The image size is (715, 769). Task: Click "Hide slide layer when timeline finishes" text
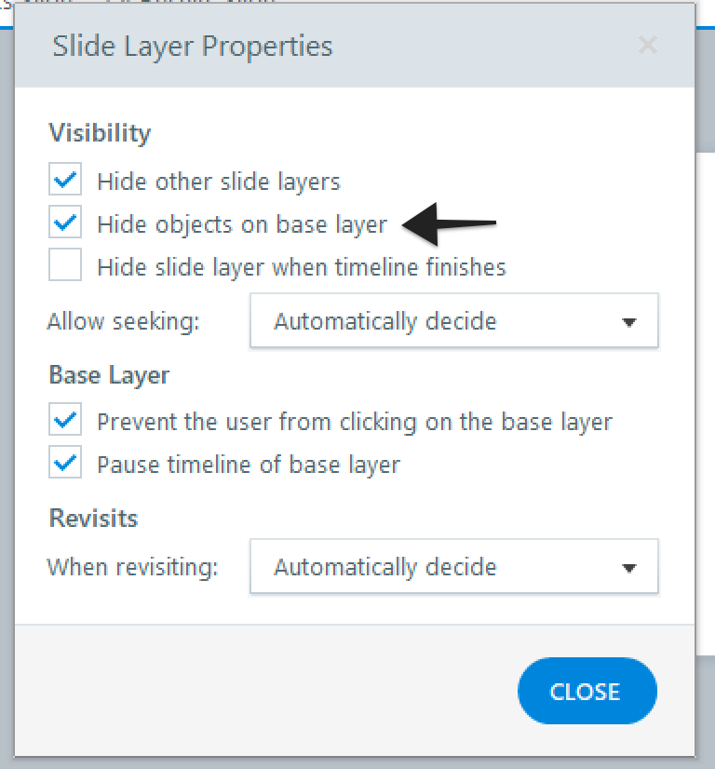tap(302, 268)
